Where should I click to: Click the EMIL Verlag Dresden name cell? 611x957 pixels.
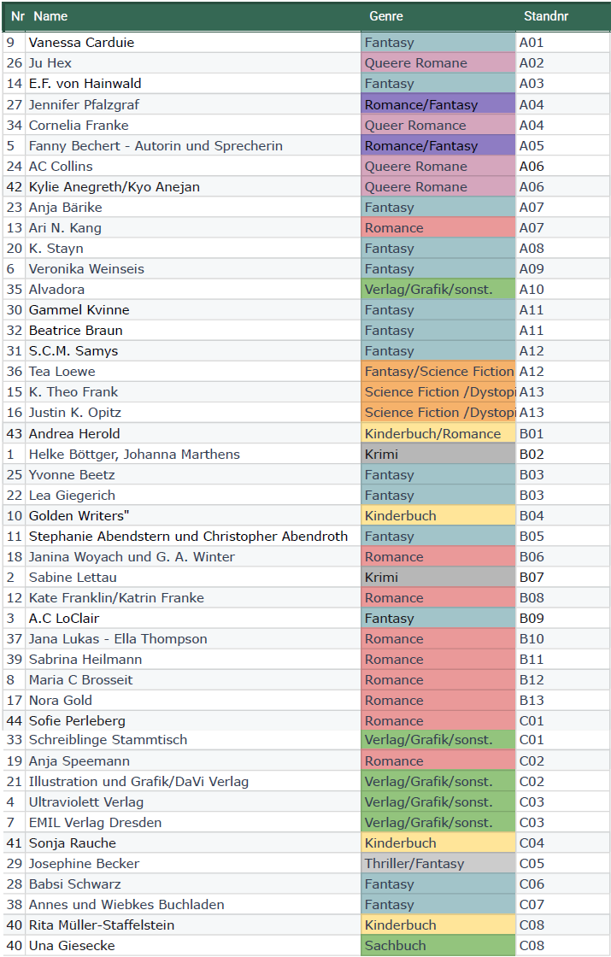(x=193, y=822)
